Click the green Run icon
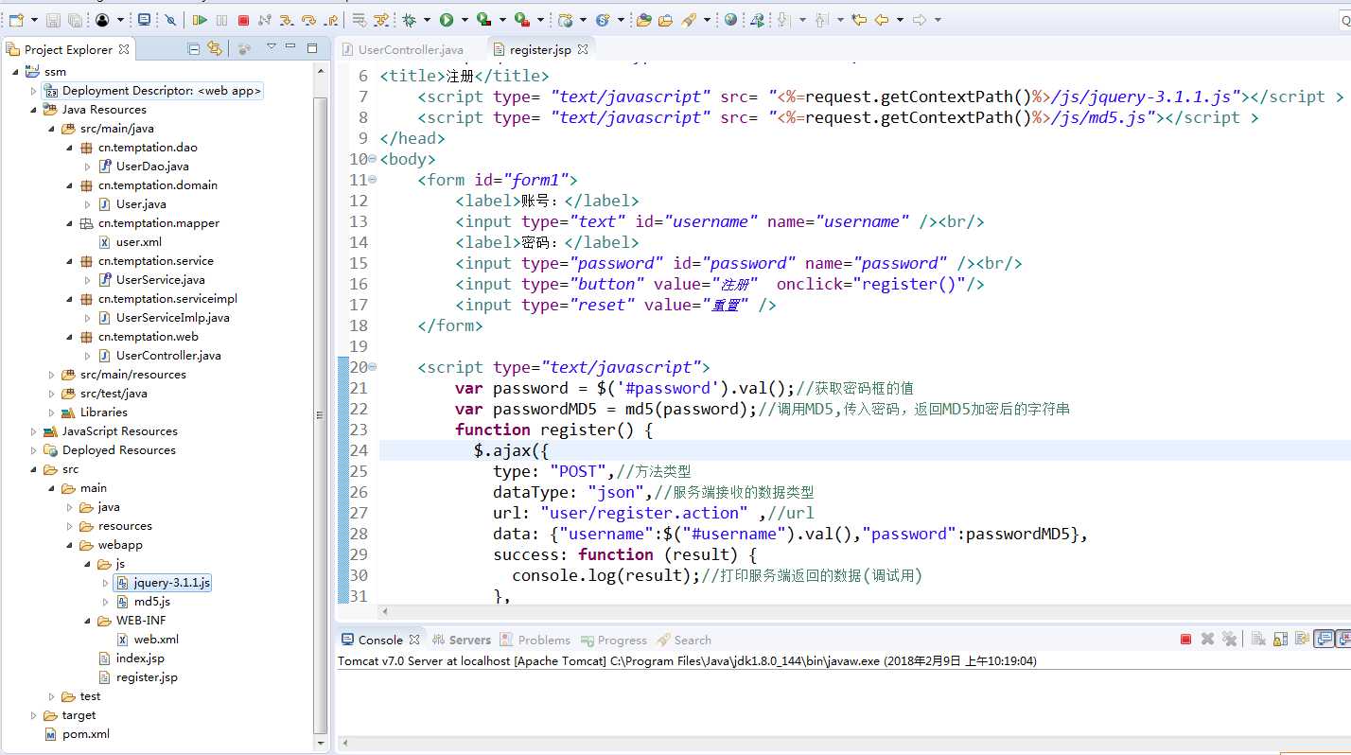Screen dimensions: 1351x755 tap(446, 20)
